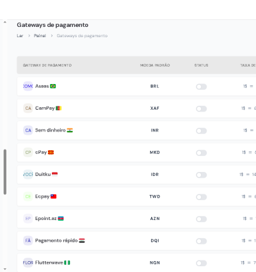Screen dimensions: 256x272
Task: Select the Flutterwave gateway name
Action: pos(49,262)
